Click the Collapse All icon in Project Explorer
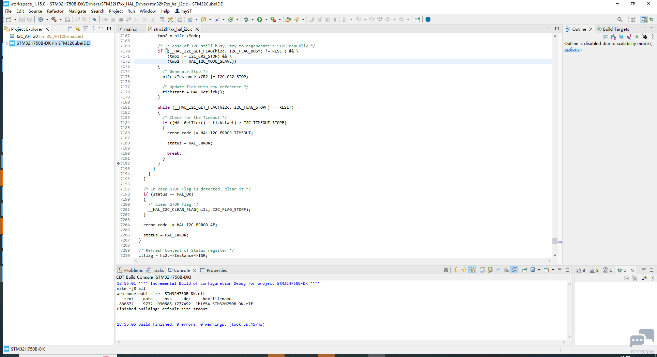 point(70,29)
